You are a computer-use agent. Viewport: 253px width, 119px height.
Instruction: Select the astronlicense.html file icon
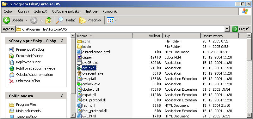[79, 52]
